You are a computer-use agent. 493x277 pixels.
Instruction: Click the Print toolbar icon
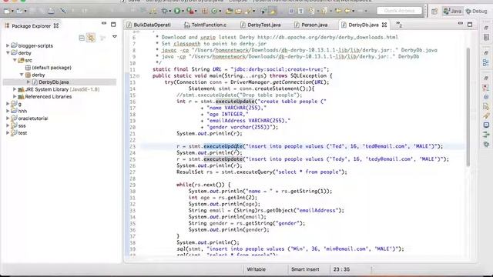51,11
